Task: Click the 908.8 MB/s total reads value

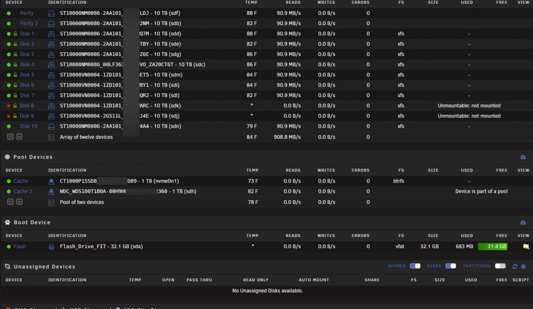Action: [x=287, y=137]
